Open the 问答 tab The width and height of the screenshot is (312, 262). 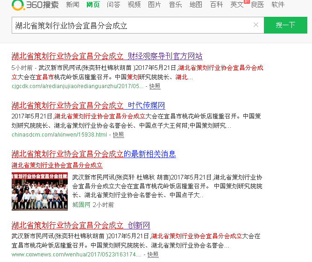(x=113, y=5)
